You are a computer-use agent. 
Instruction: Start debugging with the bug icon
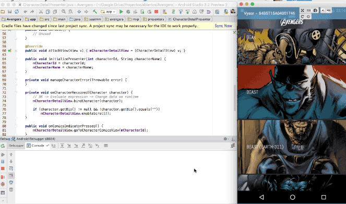pos(128,11)
